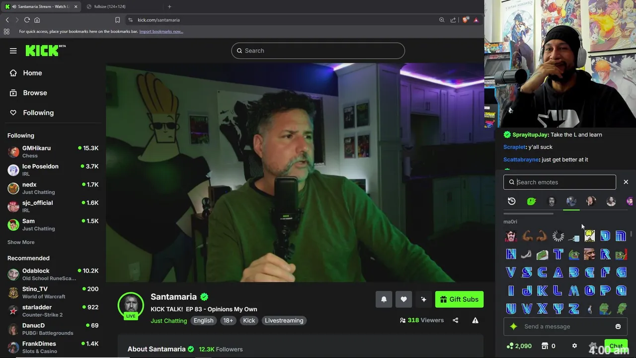Close the emote picker panel
Viewport: 636px width, 358px height.
(626, 182)
